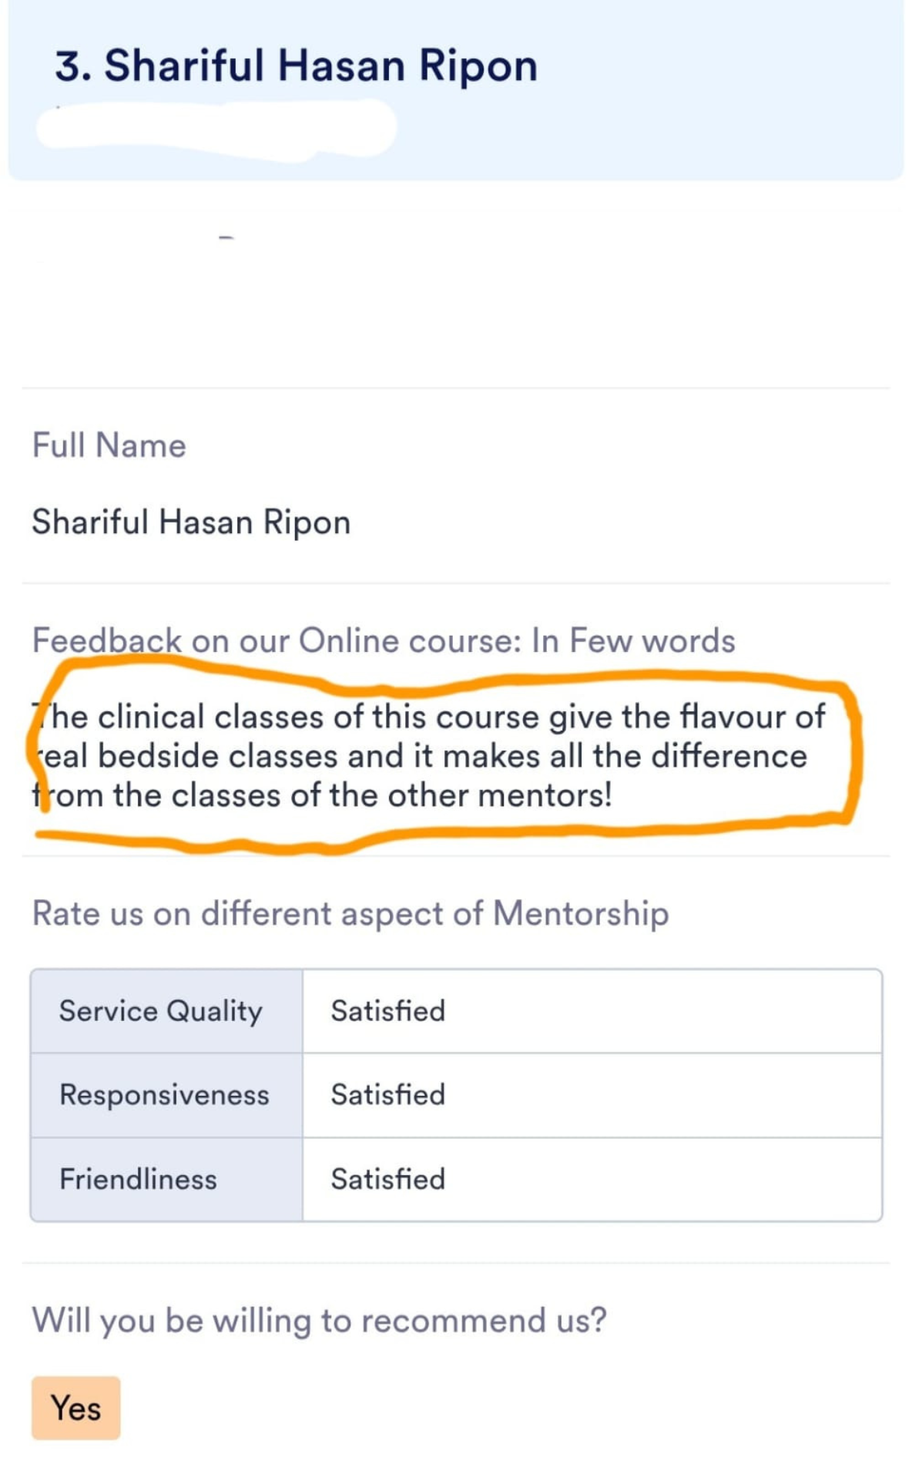Viewport: 912px width, 1461px height.
Task: Click the 'Satisfied' value for Responsiveness
Action: 388,1095
